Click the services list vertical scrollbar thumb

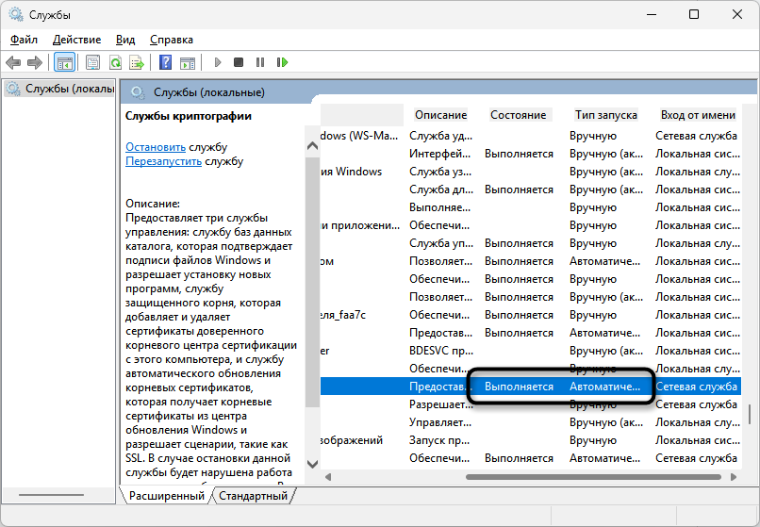[x=750, y=415]
